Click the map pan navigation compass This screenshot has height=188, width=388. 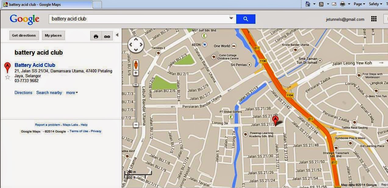pyautogui.click(x=136, y=45)
